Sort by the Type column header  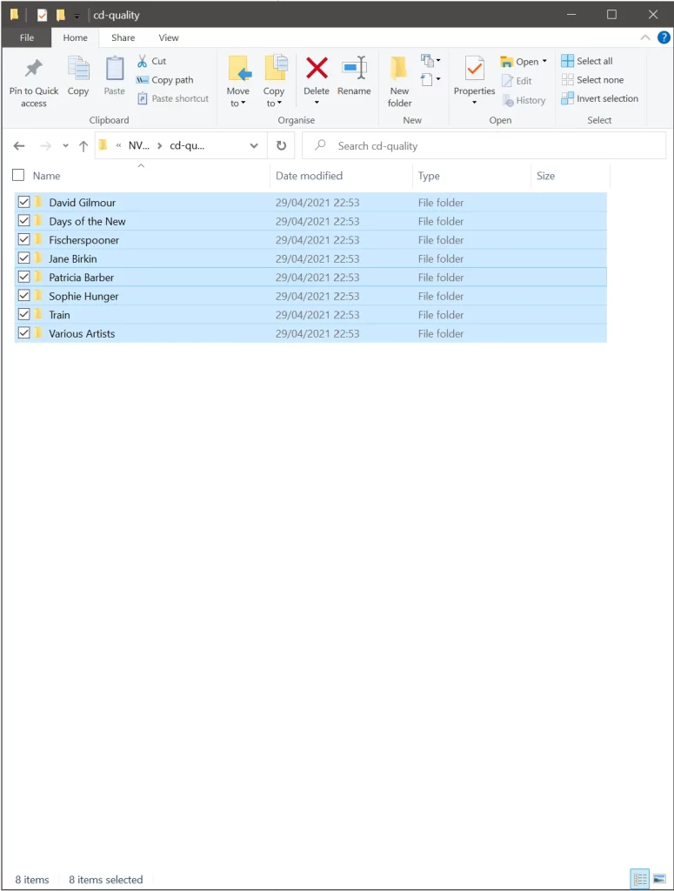click(x=429, y=176)
